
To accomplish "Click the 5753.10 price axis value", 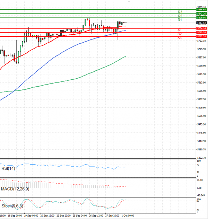I will click(201, 41).
